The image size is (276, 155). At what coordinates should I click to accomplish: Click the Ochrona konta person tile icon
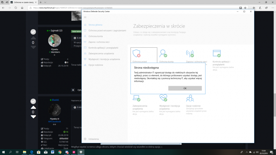click(163, 53)
